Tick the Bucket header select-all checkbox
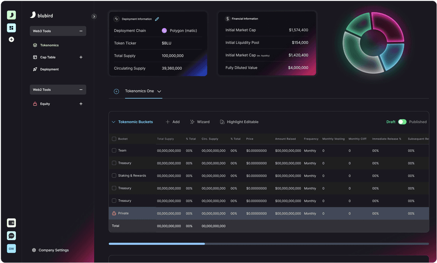Image resolution: width=437 pixels, height=263 pixels. pyautogui.click(x=113, y=139)
